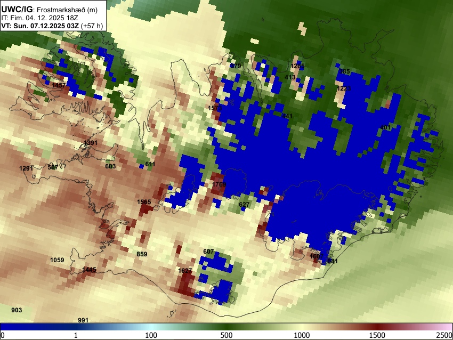The width and height of the screenshot is (453, 340).
Task: Click the 100 label on the color scale
Action: (x=151, y=335)
